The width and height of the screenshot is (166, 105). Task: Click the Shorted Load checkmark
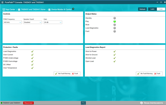(115, 58)
